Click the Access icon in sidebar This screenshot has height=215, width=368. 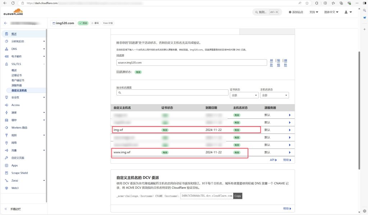tap(6, 105)
